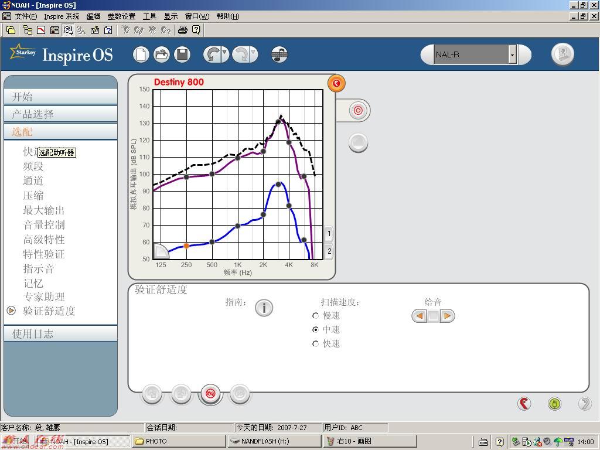The height and width of the screenshot is (450, 600).
Task: Switch to PHOTO taskbar window
Action: pyautogui.click(x=179, y=441)
